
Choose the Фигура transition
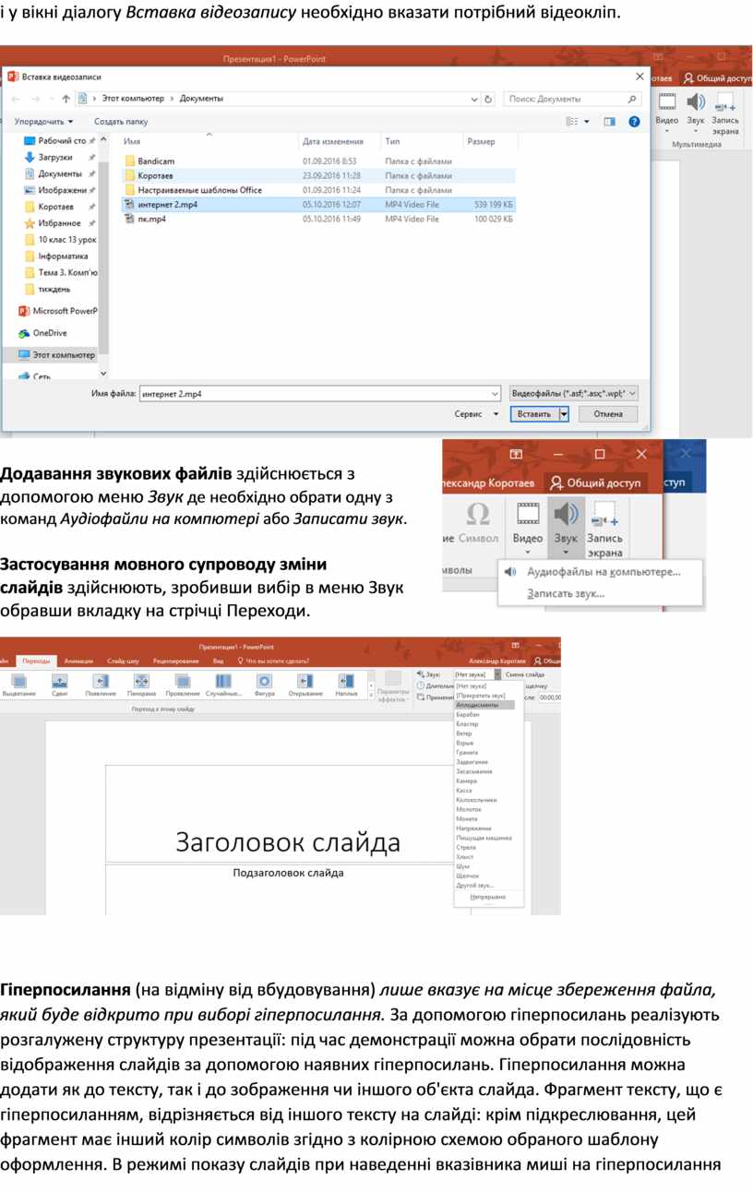pos(264,685)
